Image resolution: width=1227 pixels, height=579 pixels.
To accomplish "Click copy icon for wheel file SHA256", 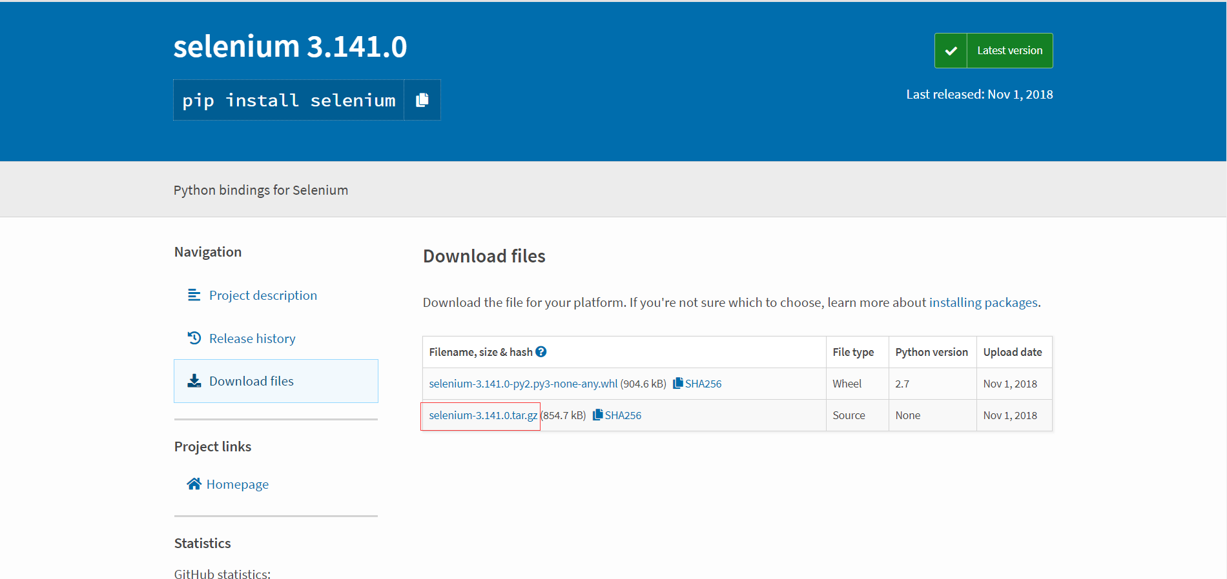I will click(x=677, y=384).
